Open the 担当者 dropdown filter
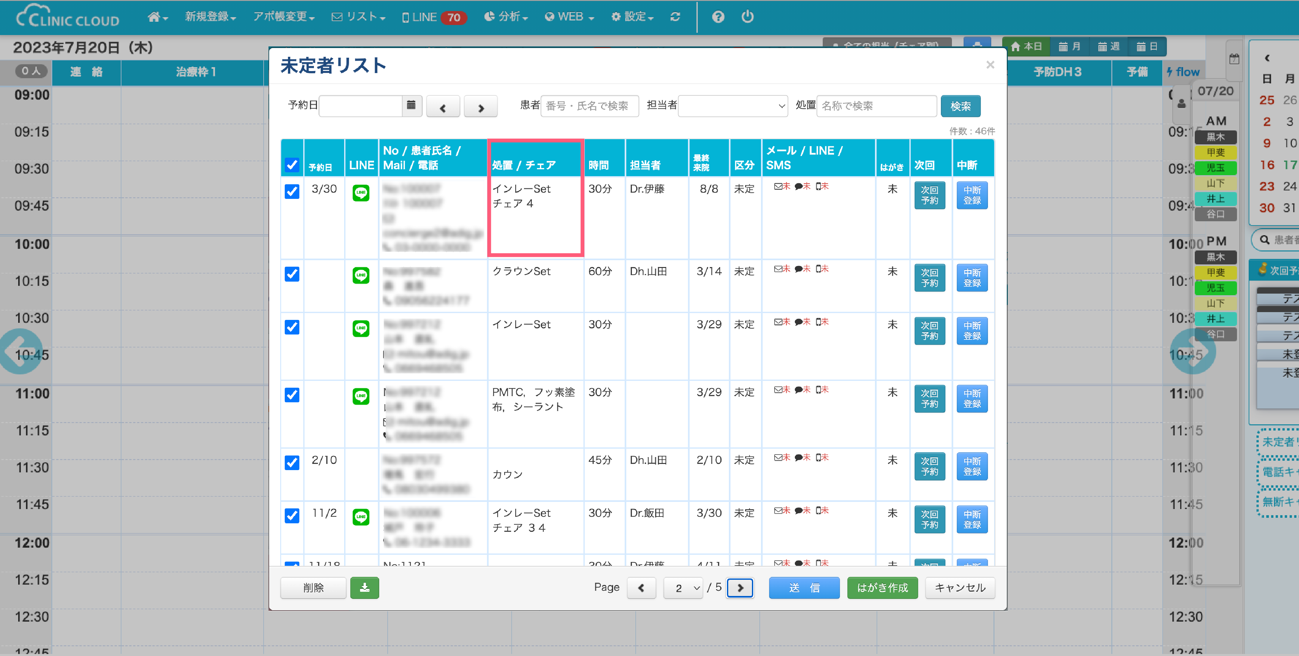The height and width of the screenshot is (656, 1299). pos(732,106)
